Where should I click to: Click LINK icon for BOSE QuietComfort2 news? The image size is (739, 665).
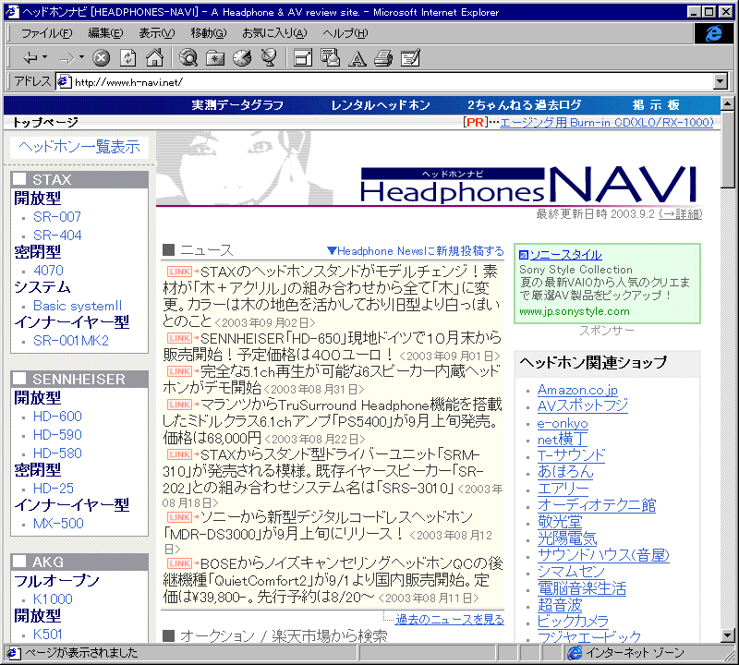coord(179,563)
